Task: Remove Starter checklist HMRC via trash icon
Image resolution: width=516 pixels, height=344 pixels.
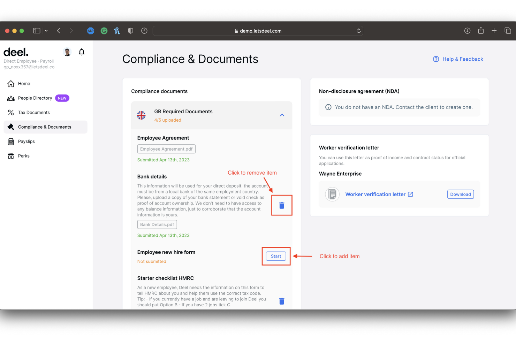Action: click(282, 301)
